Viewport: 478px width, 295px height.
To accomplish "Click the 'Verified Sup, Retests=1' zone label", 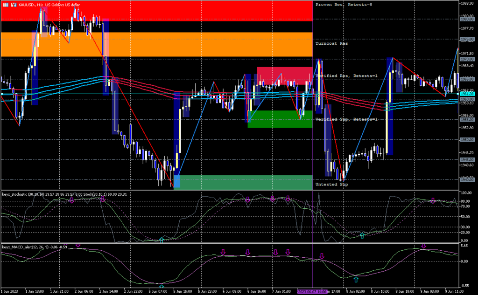I will (346, 119).
